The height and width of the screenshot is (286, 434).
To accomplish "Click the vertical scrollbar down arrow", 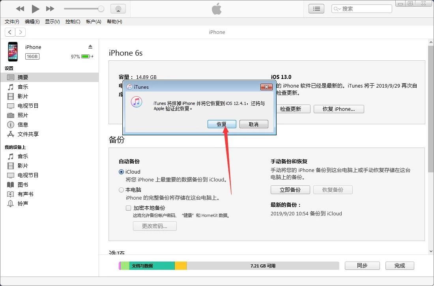I will [x=431, y=251].
